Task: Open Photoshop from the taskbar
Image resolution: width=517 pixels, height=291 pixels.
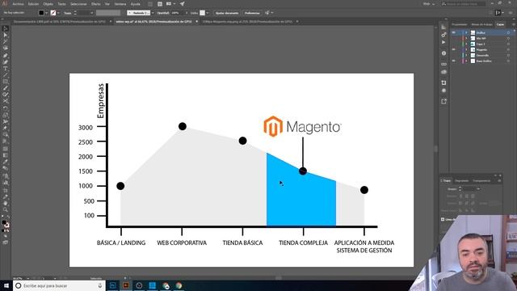Action: (x=113, y=285)
